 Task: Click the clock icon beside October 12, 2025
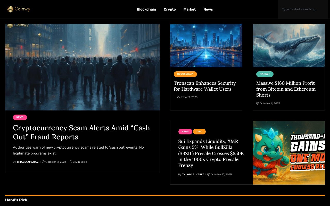click(x=44, y=162)
